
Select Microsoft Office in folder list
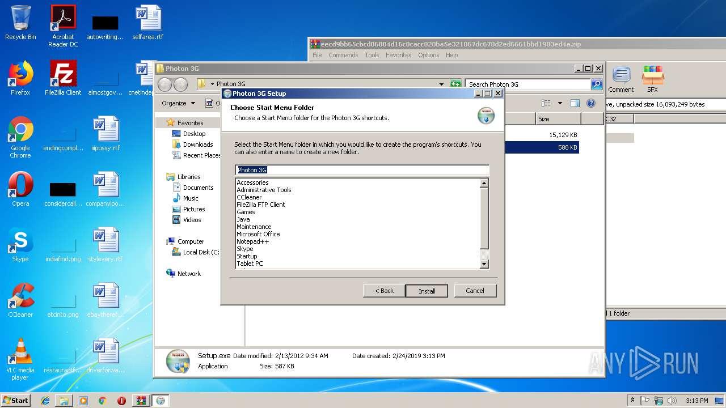[258, 234]
